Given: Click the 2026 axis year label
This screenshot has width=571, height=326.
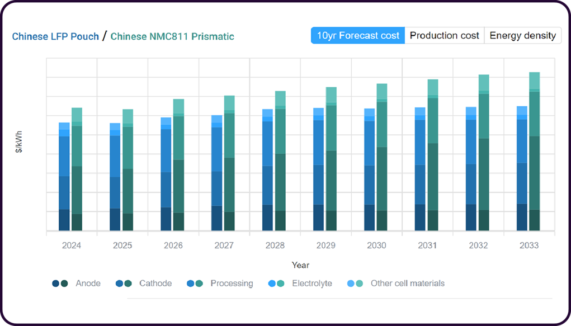Looking at the screenshot, I should point(173,245).
